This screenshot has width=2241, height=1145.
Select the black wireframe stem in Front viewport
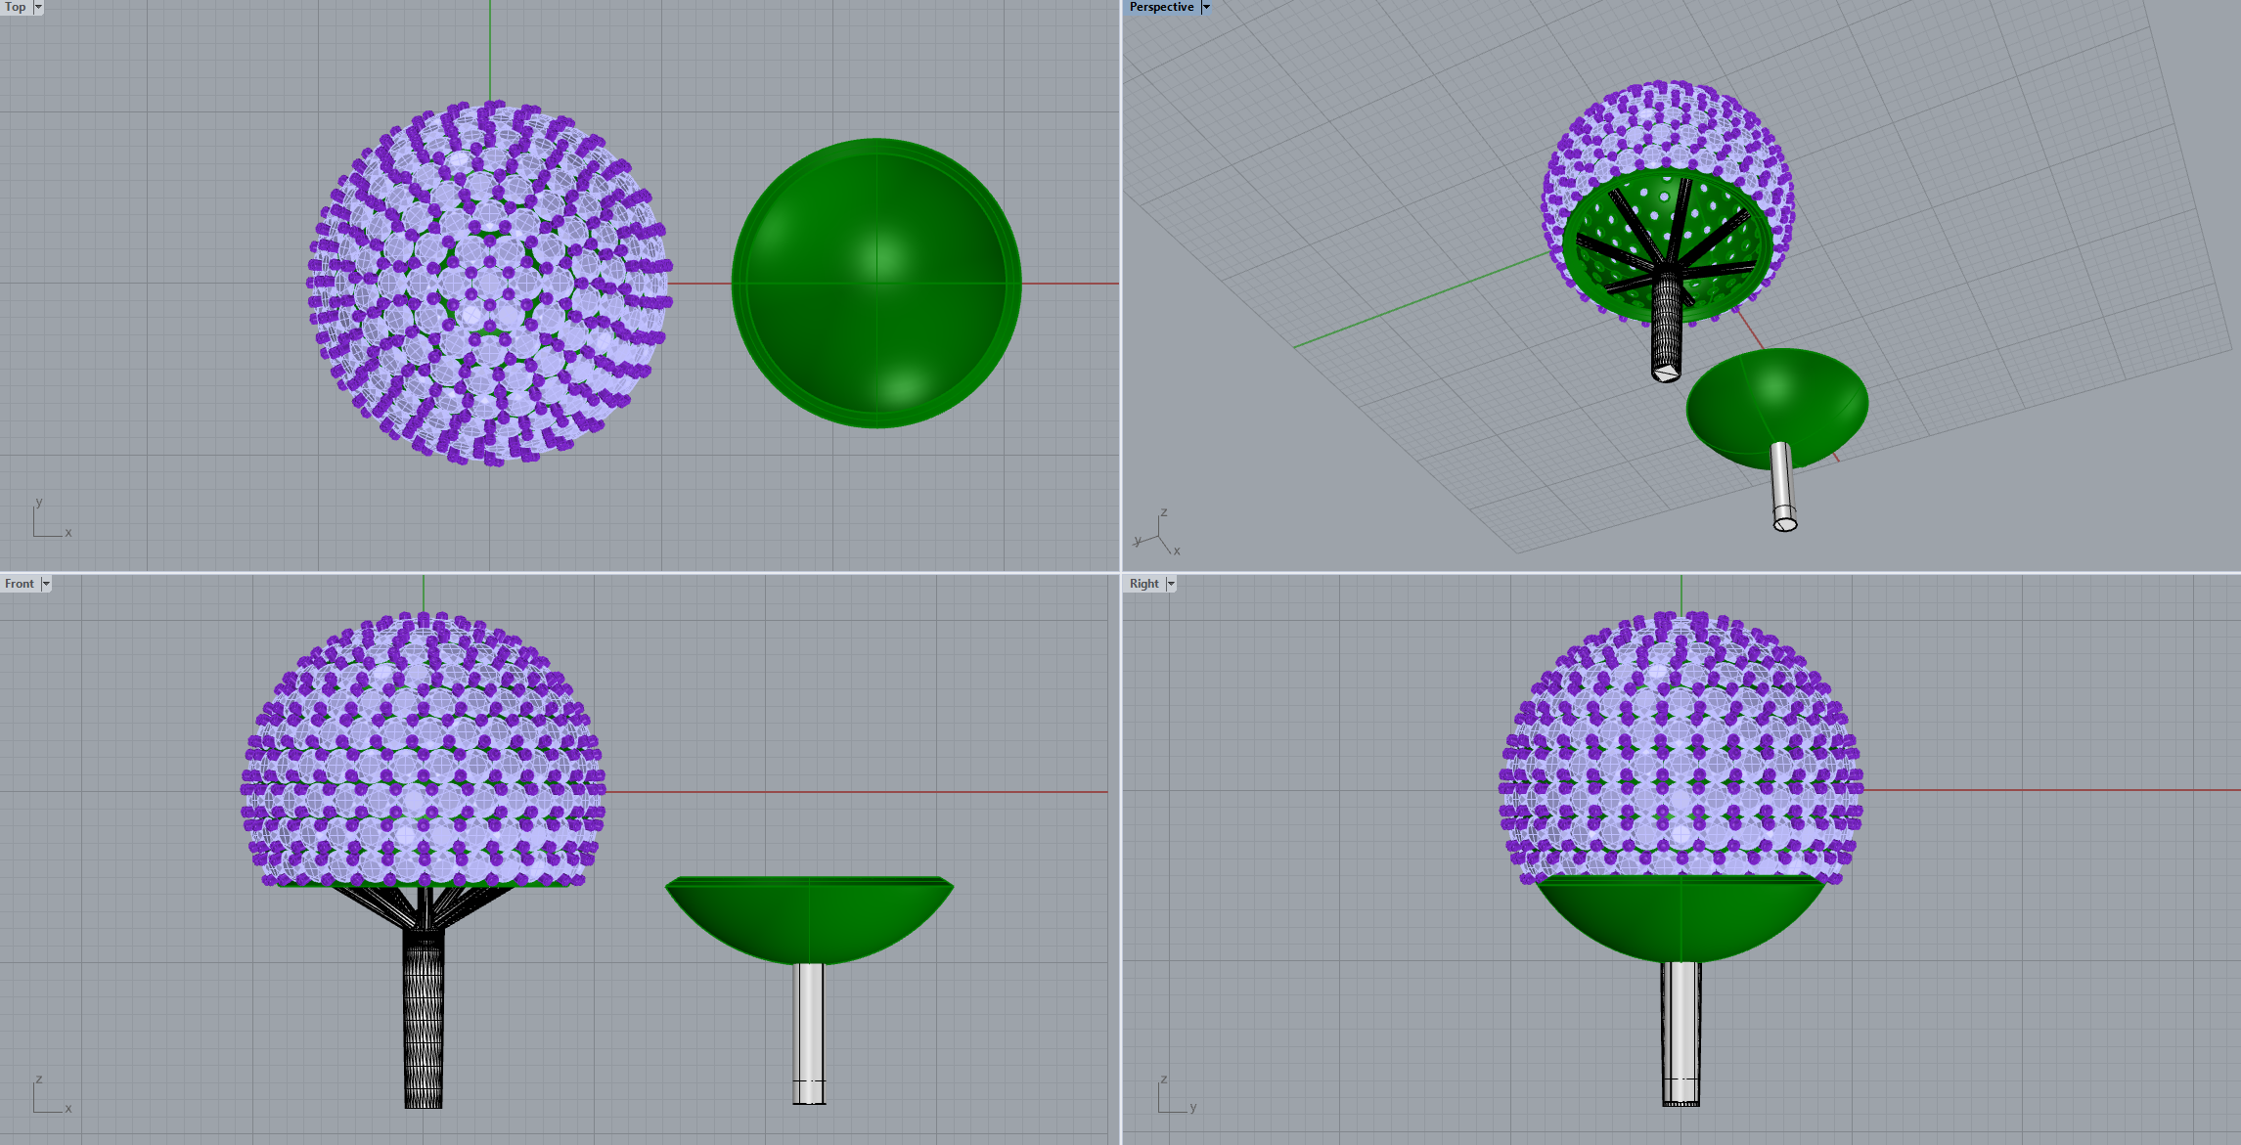[424, 1017]
